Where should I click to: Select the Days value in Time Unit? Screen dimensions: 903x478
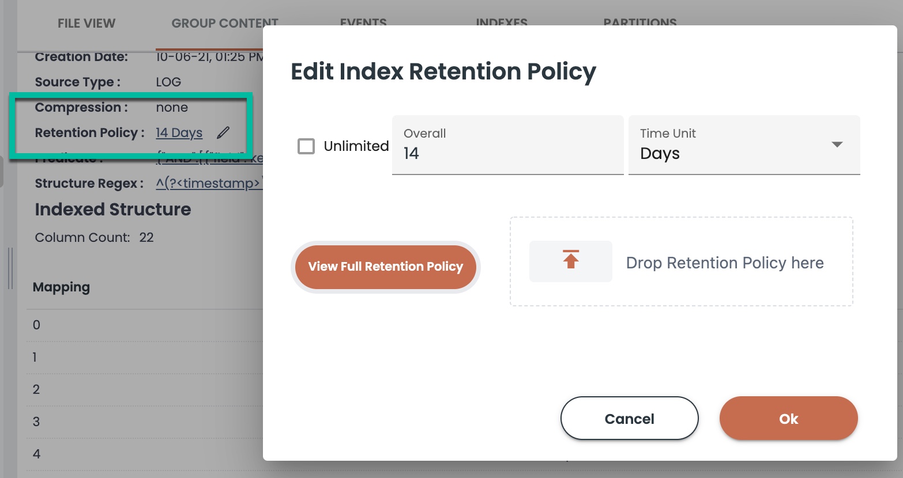coord(660,154)
